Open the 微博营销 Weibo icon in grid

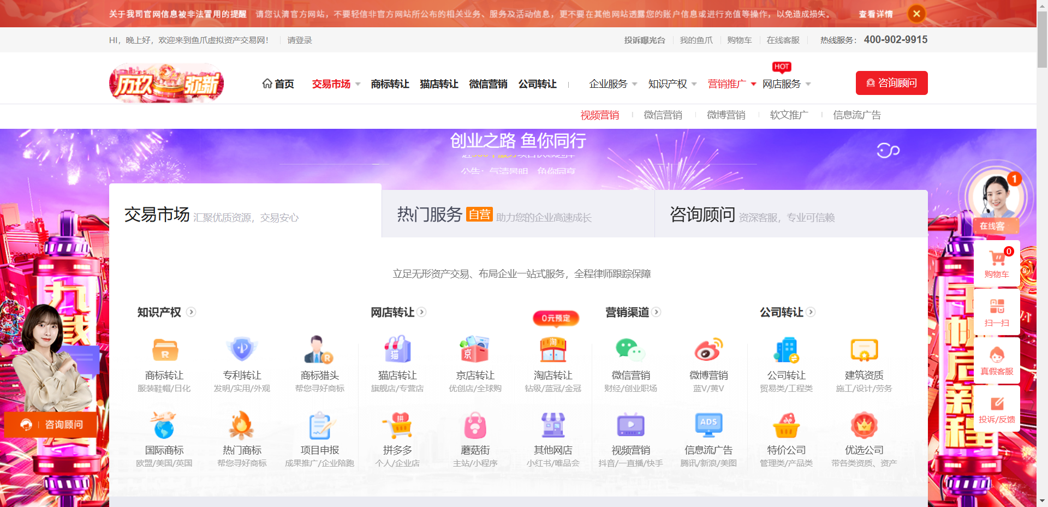pos(708,350)
